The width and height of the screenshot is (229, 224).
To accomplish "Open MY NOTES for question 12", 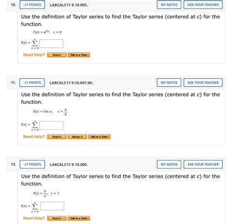I will pos(169,164).
